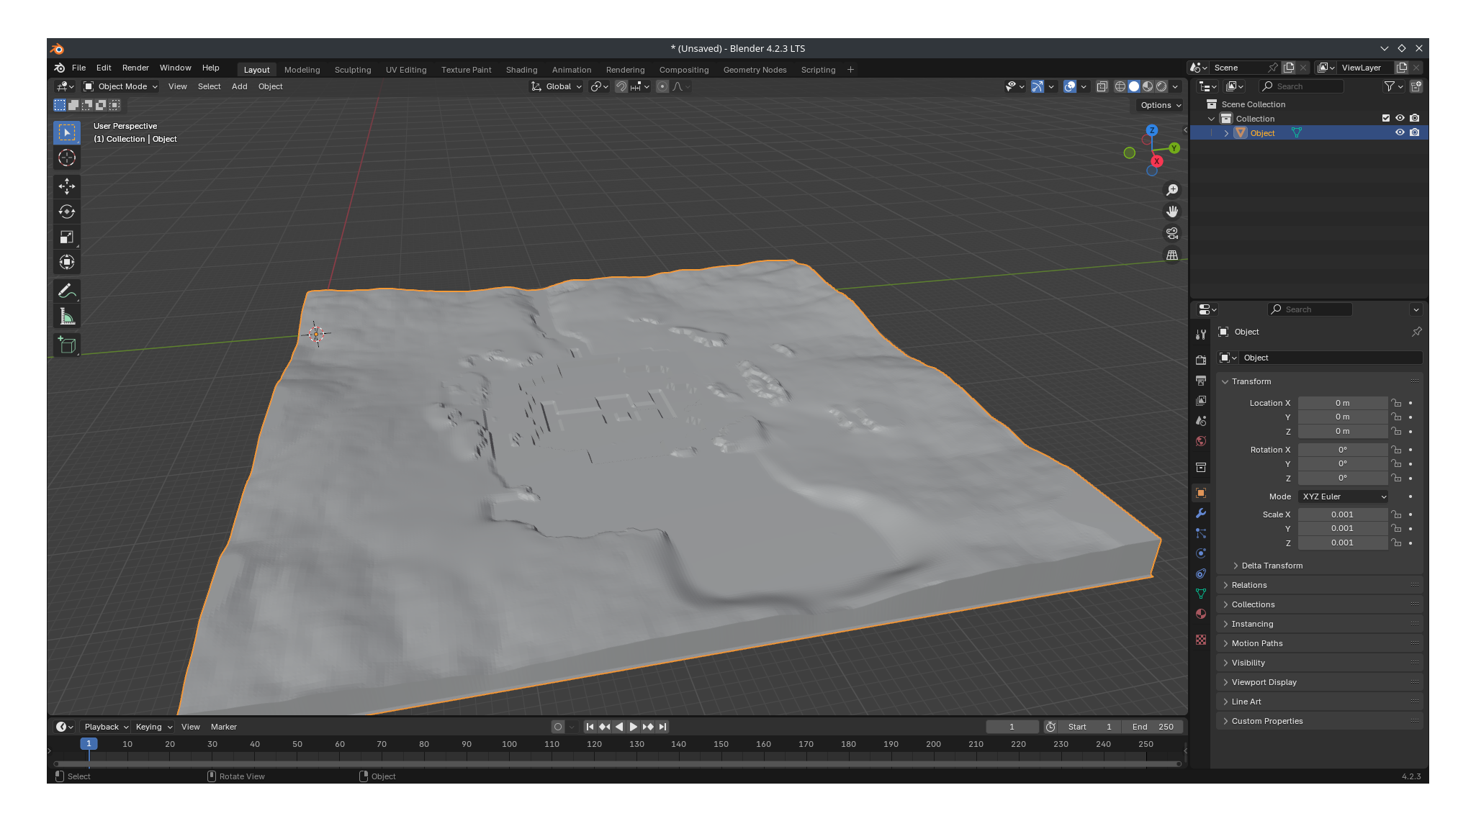Open rotation Mode XYZ Euler dropdown
Viewport: 1476px width, 839px height.
(1344, 496)
